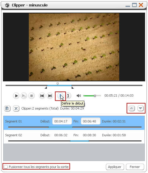The width and height of the screenshot is (148, 173).
Task: Click the right clip end triangle marker
Action: pos(73,88)
